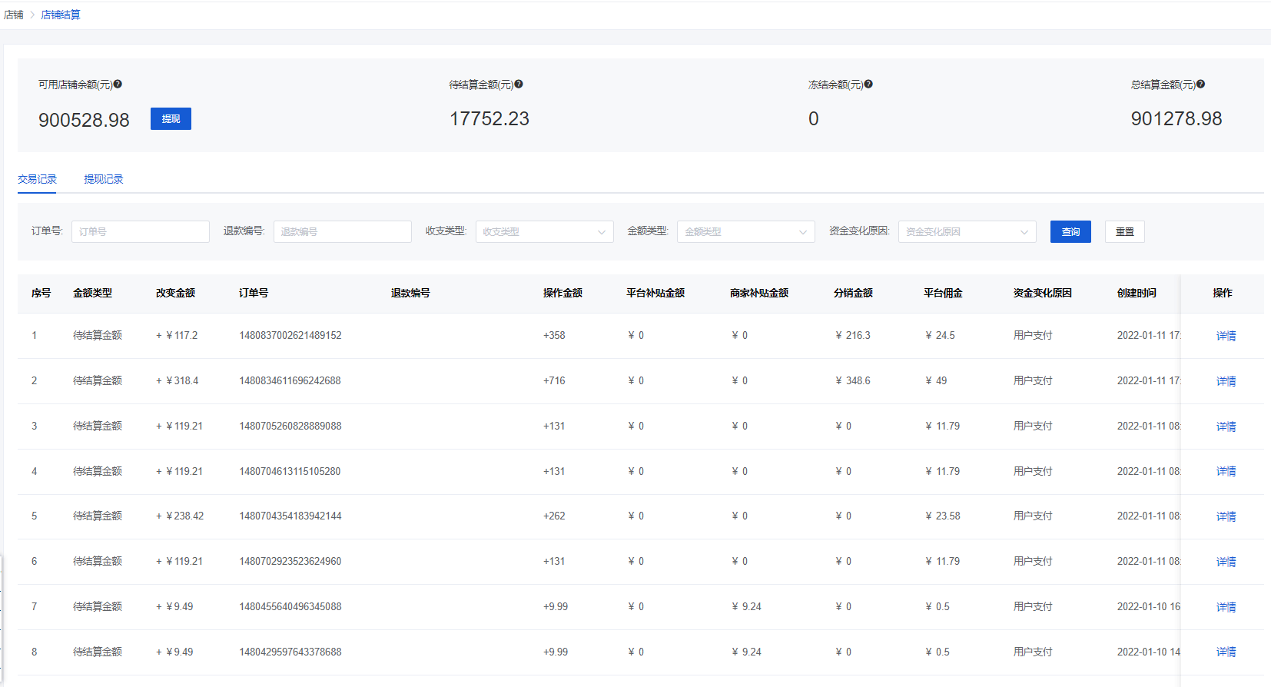This screenshot has height=687, width=1271.
Task: Open 详情 for order 1480837002621489152
Action: [x=1226, y=336]
